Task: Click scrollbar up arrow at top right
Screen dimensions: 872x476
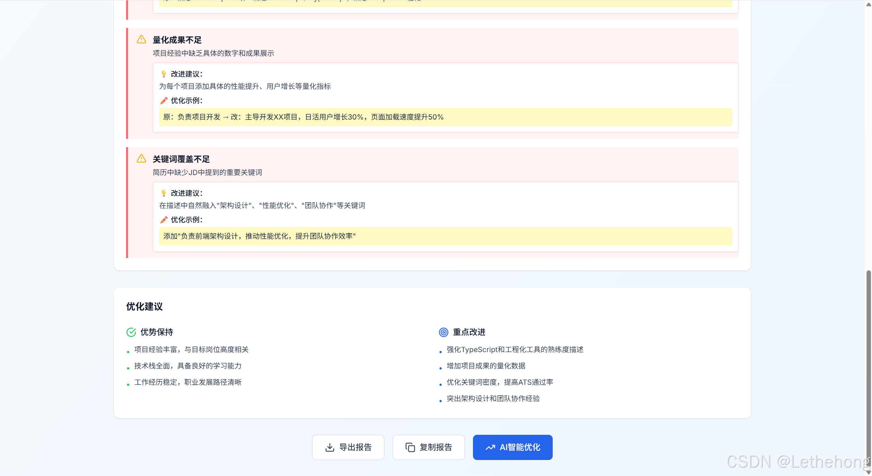Action: click(868, 4)
